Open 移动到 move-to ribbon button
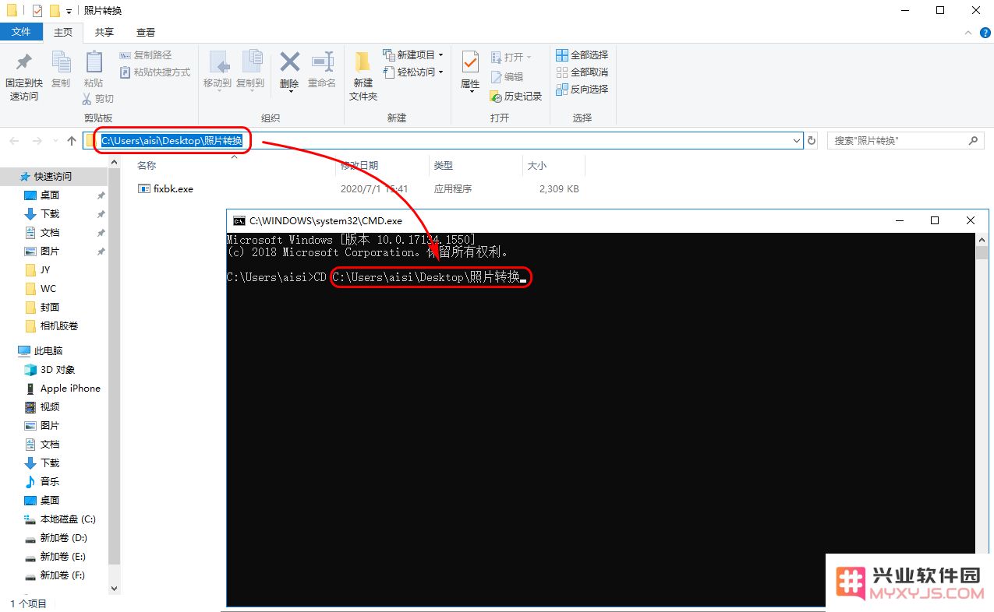The image size is (994, 612). (x=218, y=71)
